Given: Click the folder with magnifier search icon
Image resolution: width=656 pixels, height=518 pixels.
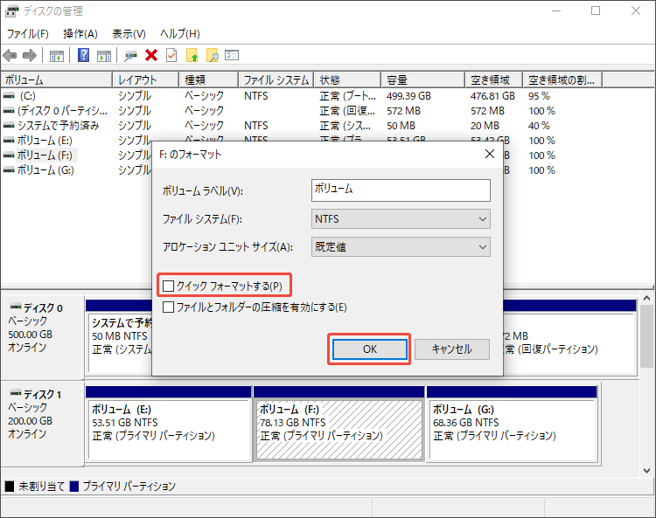Looking at the screenshot, I should pyautogui.click(x=213, y=55).
